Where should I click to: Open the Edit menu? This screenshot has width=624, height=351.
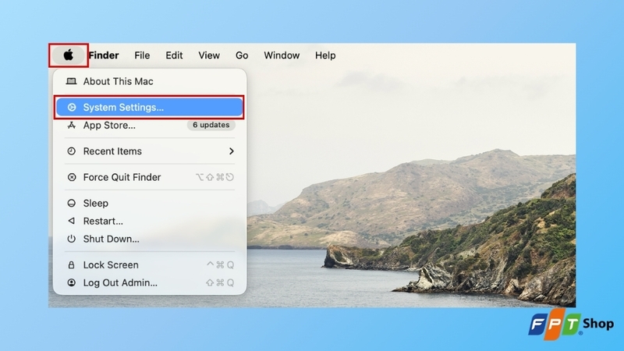[174, 55]
